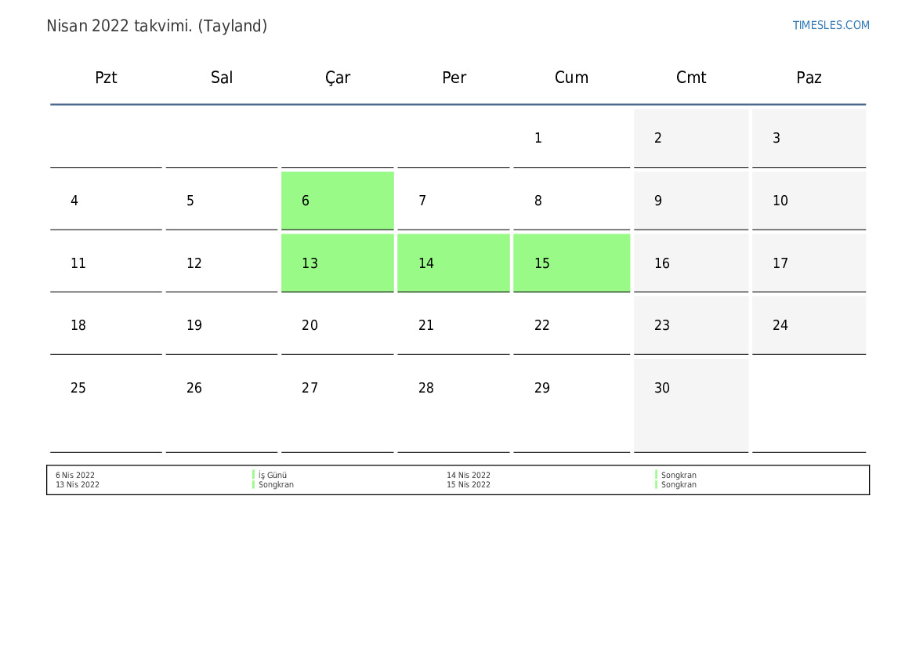
Task: Click the İş Günü legend label
Action: [273, 475]
